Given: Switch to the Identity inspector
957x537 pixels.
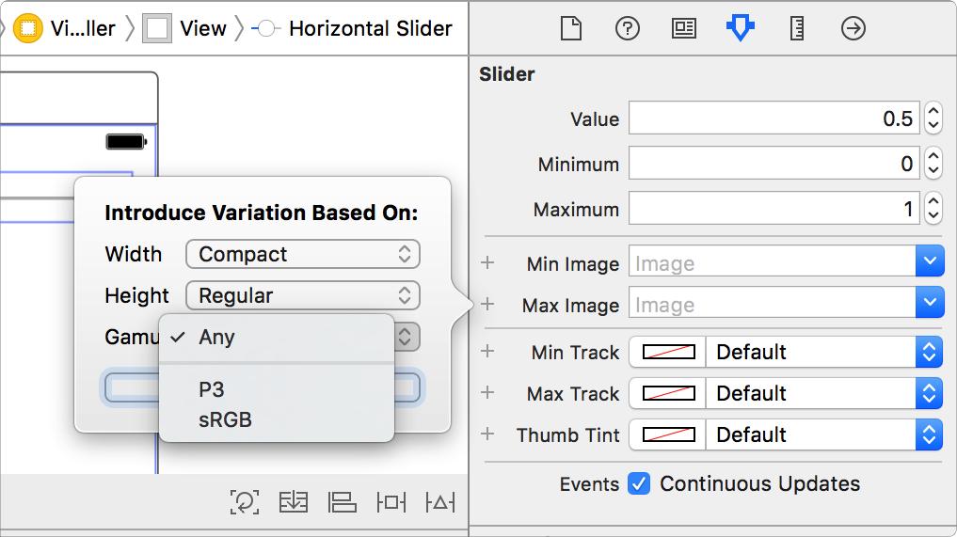Looking at the screenshot, I should [684, 29].
